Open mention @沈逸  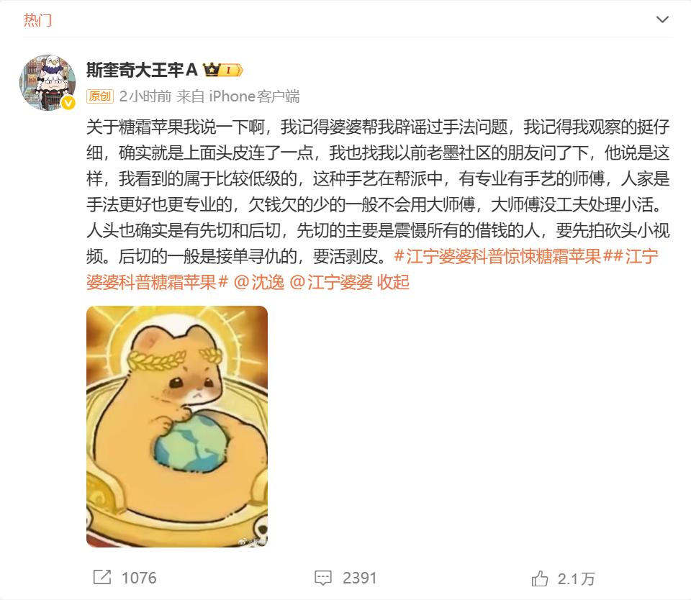point(258,282)
